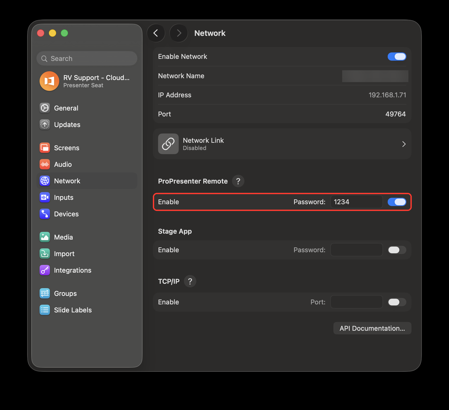Click the Presenter Seat account label
Image resolution: width=449 pixels, height=410 pixels.
(83, 85)
